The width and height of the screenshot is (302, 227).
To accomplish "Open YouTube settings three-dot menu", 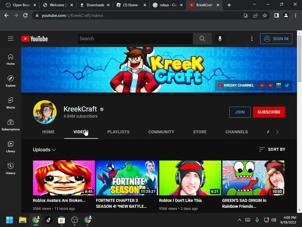I will [252, 39].
